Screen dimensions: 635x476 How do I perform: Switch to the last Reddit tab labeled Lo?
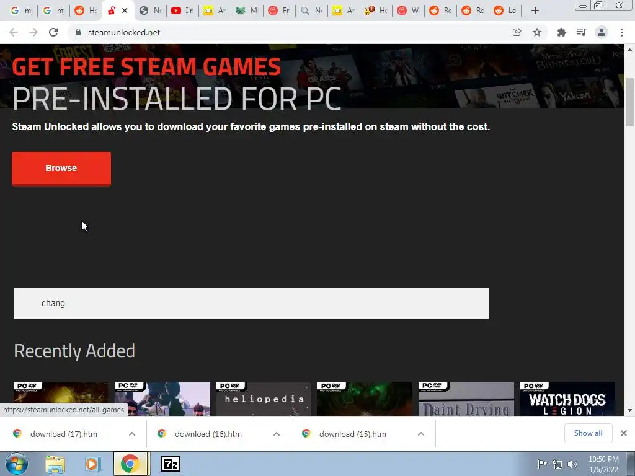coord(505,11)
